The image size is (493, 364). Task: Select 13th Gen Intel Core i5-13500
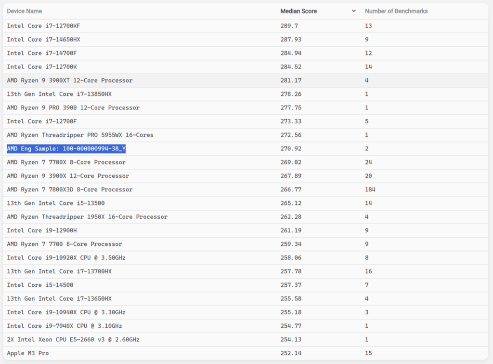pyautogui.click(x=56, y=203)
